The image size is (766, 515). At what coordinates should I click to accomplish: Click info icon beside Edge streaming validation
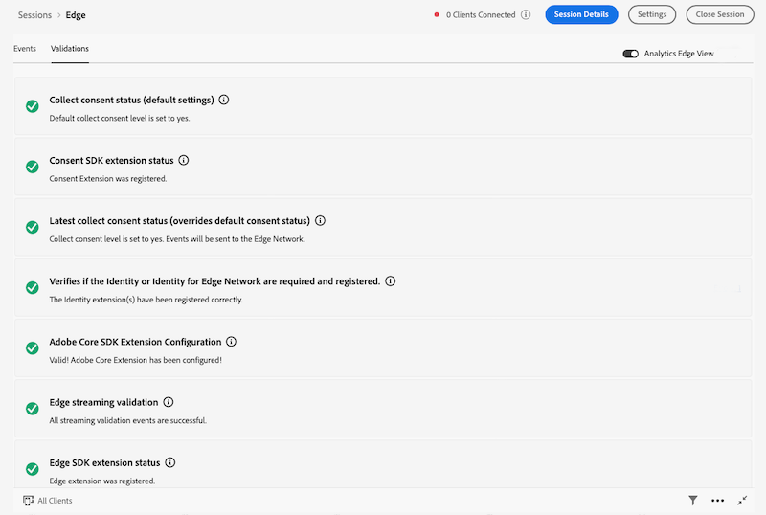[x=169, y=402]
